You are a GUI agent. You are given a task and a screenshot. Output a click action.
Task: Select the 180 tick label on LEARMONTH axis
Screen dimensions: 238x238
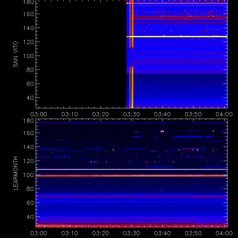pyautogui.click(x=28, y=121)
